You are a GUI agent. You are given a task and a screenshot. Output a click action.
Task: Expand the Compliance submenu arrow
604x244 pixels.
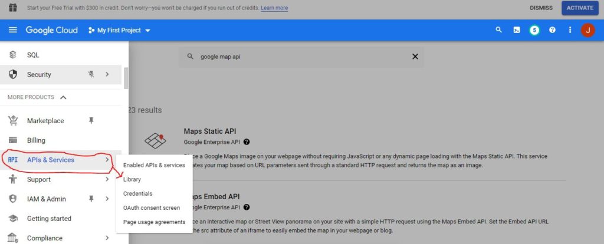107,238
